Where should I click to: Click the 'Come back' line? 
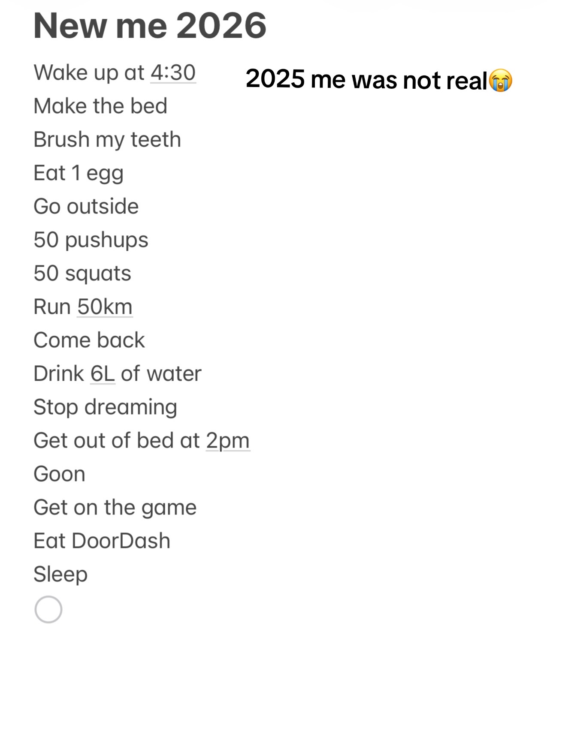pyautogui.click(x=89, y=340)
